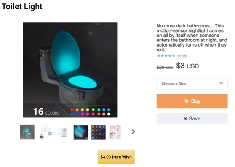Select the blue toilet with color strip thumbnail

(x=80, y=132)
